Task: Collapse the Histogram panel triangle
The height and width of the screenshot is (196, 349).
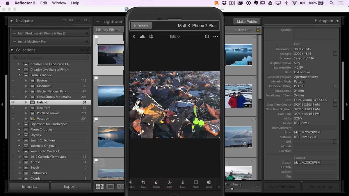Action: (337, 21)
